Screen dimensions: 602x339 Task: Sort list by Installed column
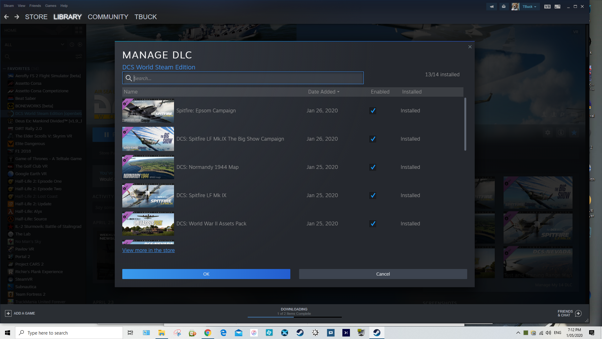coord(412,92)
